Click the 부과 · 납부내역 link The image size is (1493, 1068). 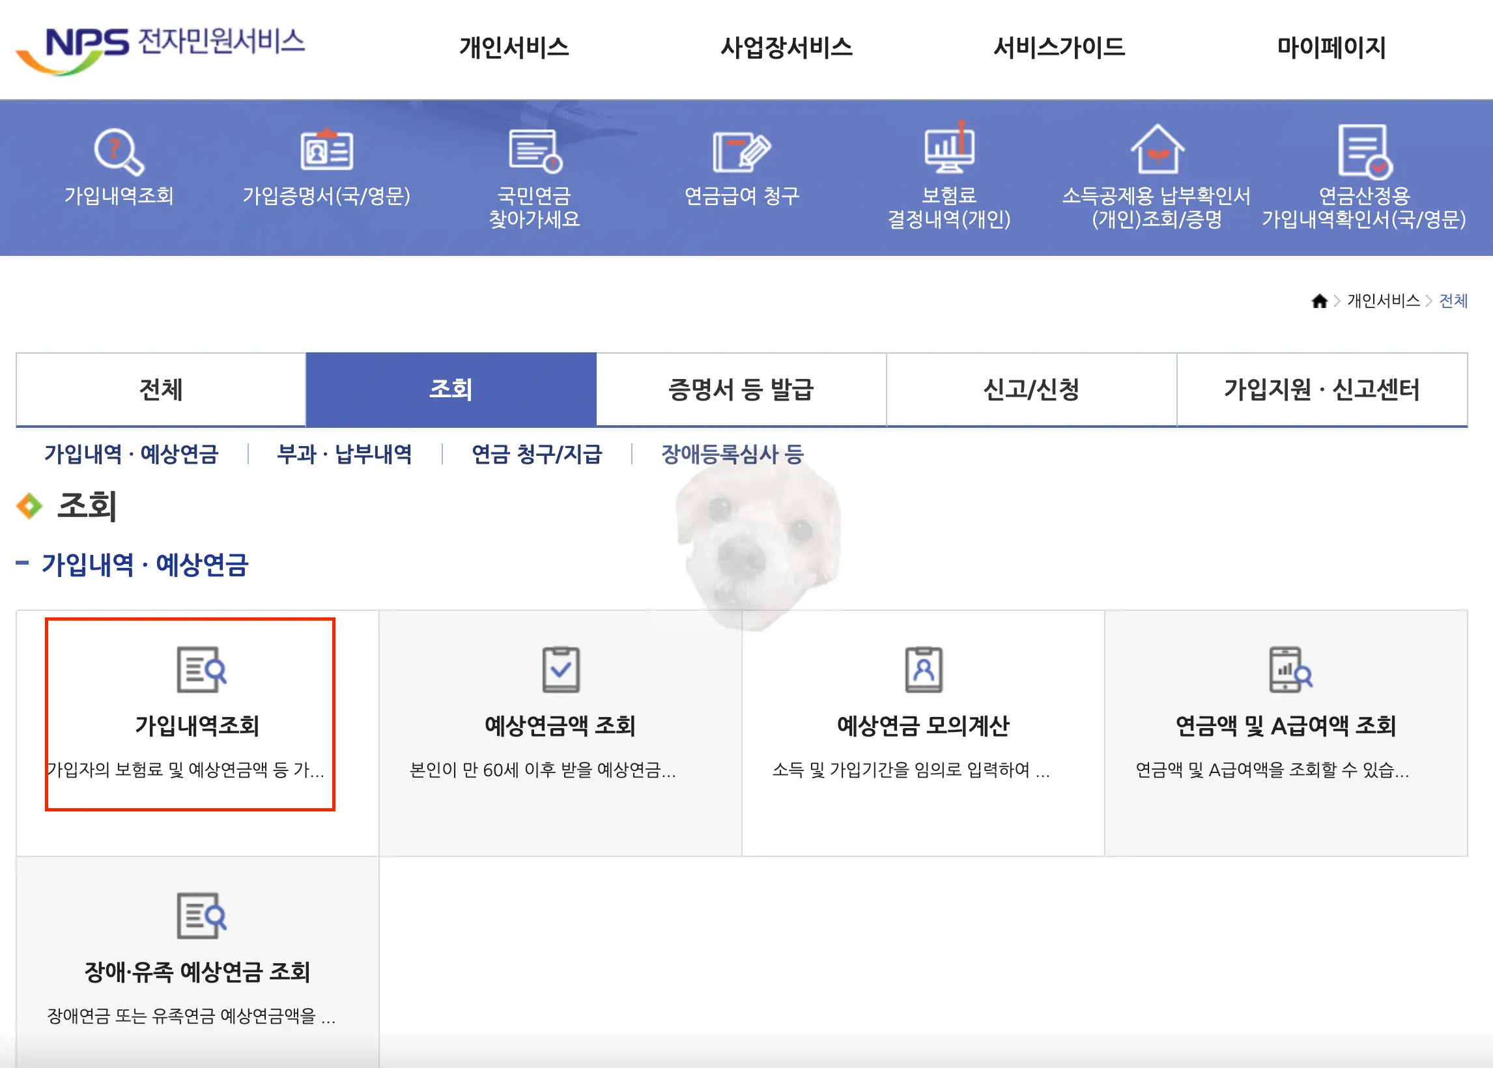tap(345, 454)
